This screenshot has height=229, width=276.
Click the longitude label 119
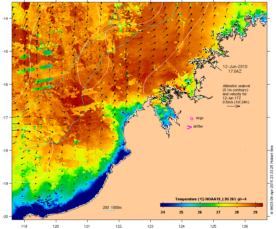24,226
